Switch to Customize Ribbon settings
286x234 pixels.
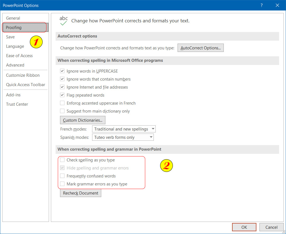[x=23, y=75]
